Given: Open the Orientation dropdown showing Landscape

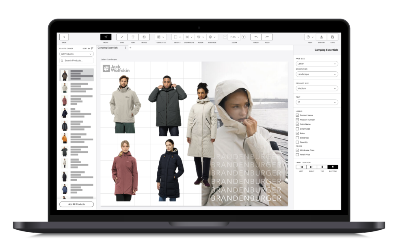Looking at the screenshot, I should click(317, 74).
